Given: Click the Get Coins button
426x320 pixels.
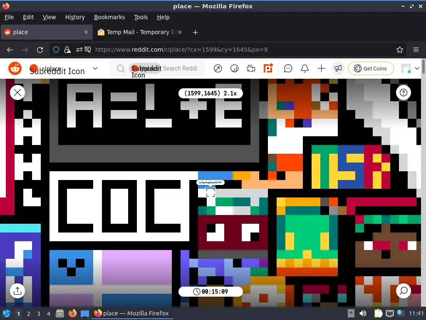Looking at the screenshot, I should 371,68.
